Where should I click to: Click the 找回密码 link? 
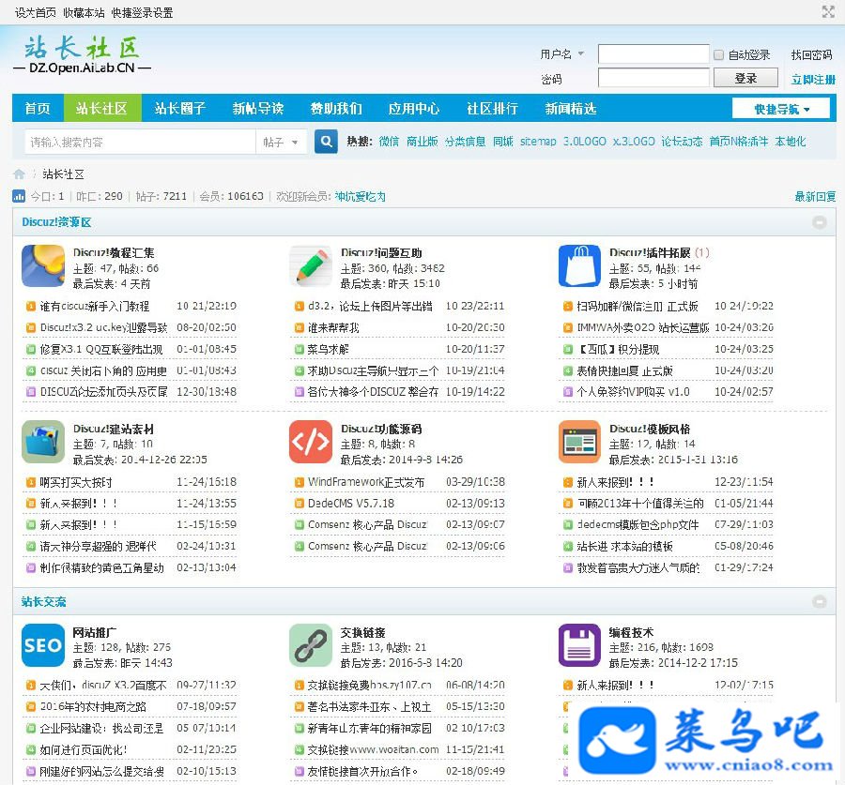811,55
